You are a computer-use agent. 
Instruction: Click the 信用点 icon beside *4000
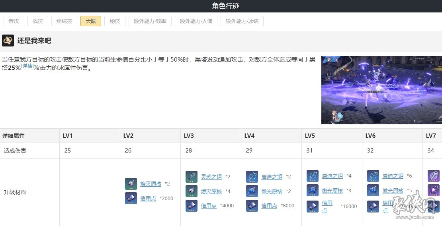192,206
